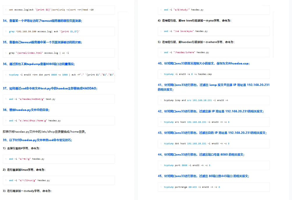Click sub-item 1) about removing leading # character
The image size is (292, 200).
tap(22, 148)
